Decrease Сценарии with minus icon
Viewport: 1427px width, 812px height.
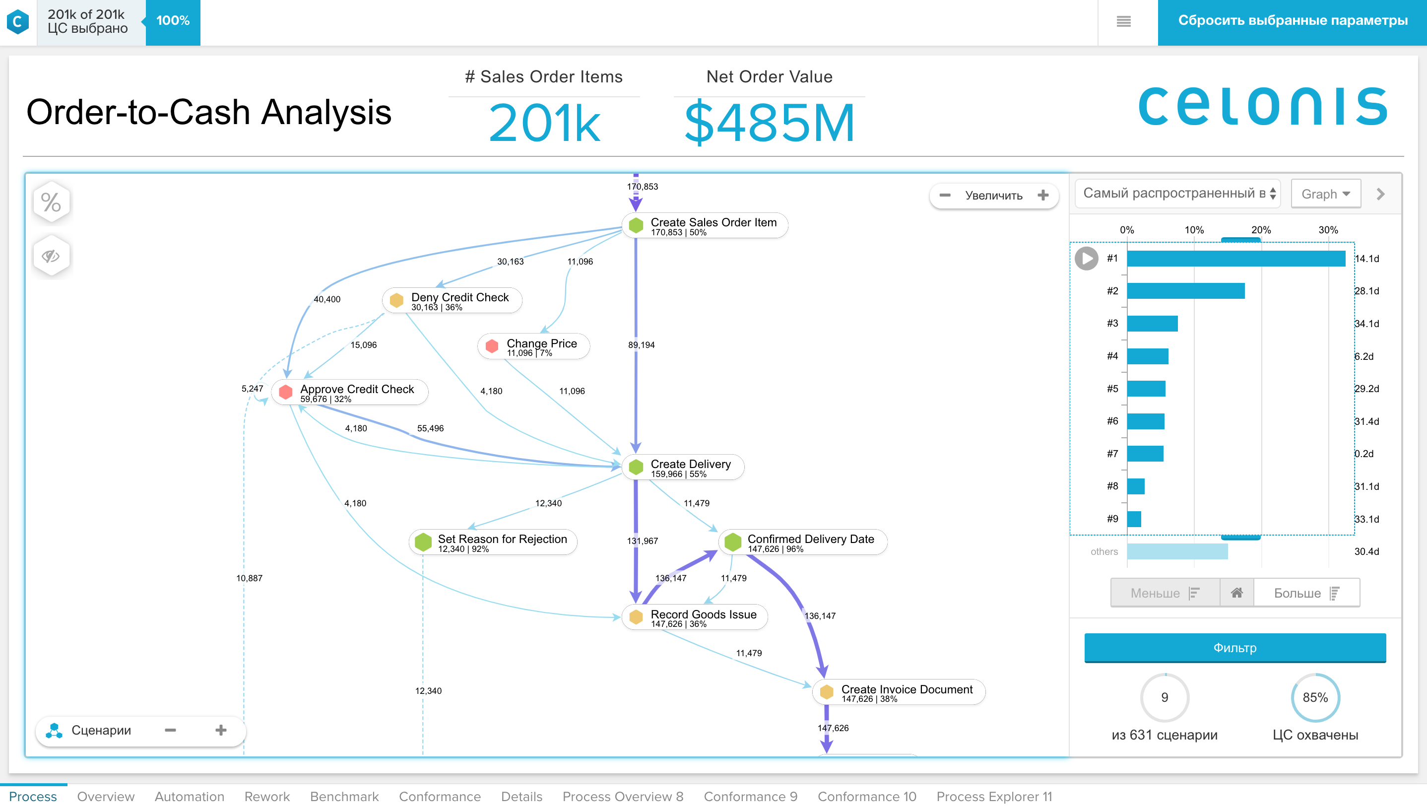pyautogui.click(x=171, y=730)
